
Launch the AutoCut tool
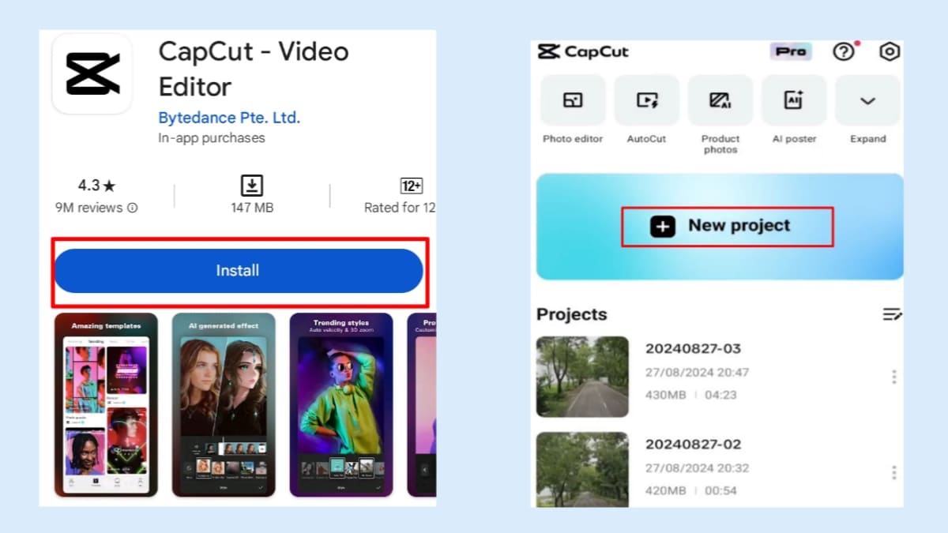(646, 101)
